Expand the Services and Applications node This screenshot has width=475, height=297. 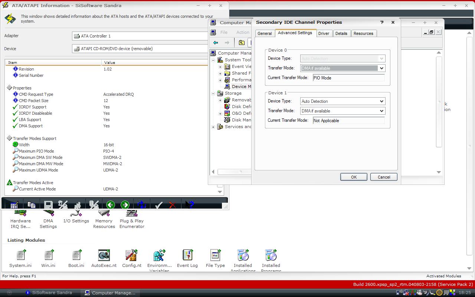tap(213, 127)
